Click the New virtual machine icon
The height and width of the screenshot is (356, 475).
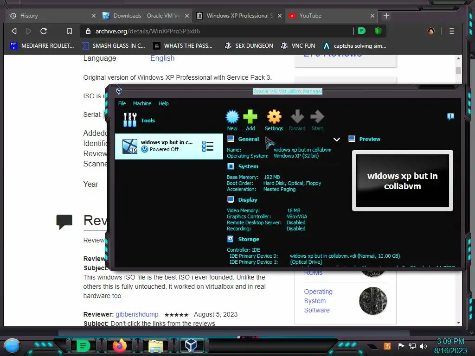(232, 117)
